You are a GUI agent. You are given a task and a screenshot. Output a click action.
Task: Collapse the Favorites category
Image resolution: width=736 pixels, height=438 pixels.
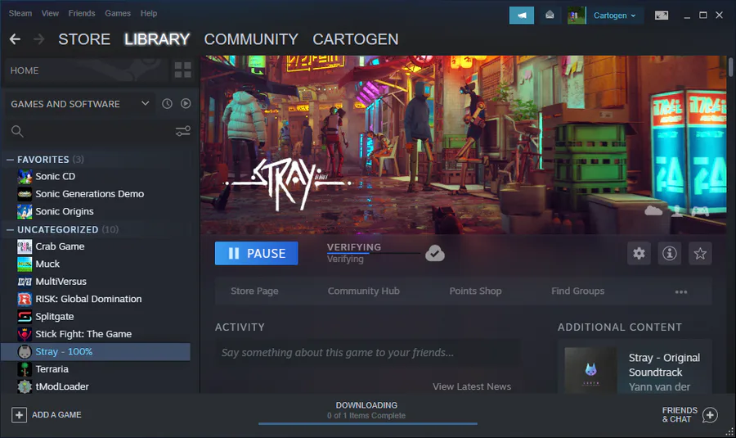(x=10, y=160)
